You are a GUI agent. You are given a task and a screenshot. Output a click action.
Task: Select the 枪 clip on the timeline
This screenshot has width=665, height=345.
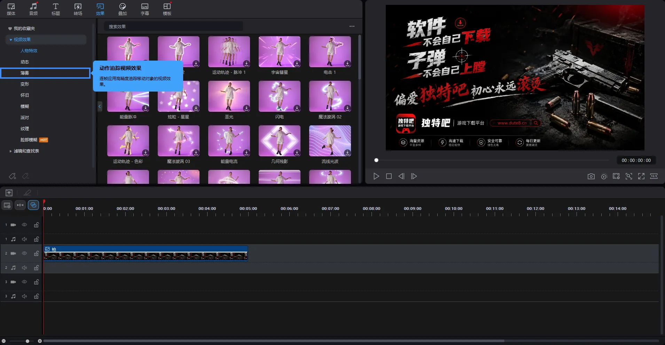pyautogui.click(x=146, y=253)
